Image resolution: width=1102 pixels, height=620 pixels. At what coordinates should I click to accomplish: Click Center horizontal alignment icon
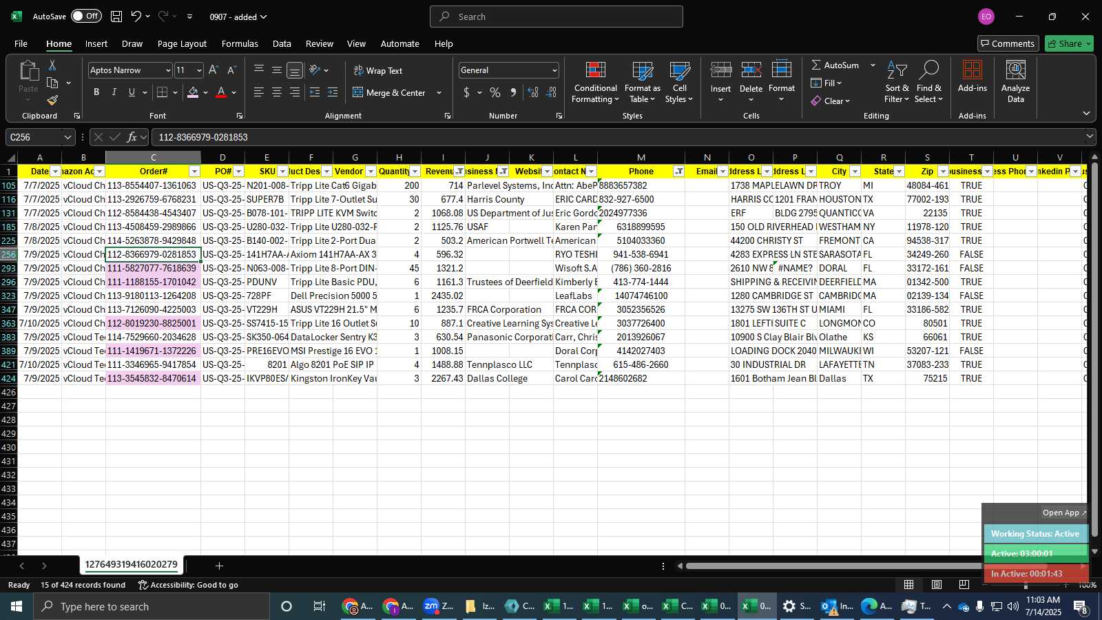pyautogui.click(x=277, y=92)
